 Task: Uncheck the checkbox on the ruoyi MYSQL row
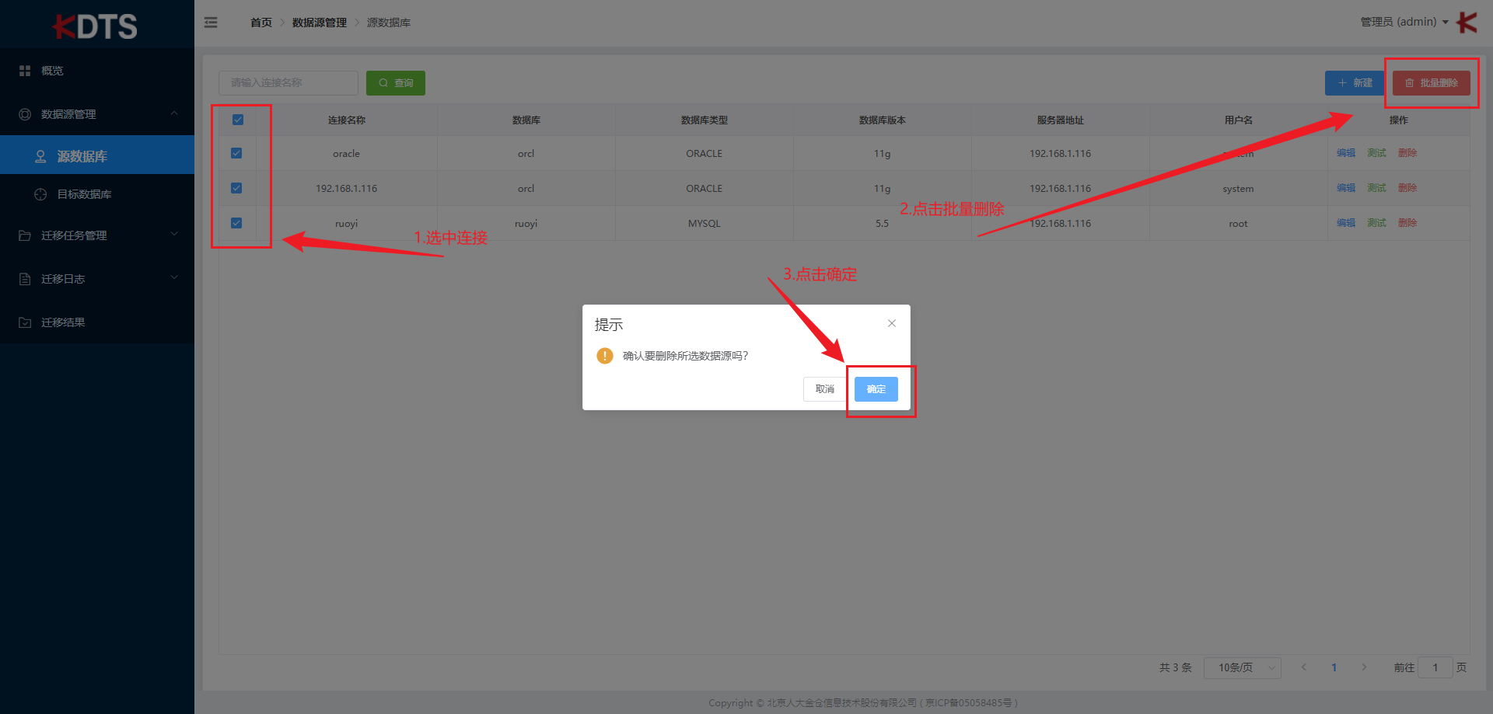coord(236,223)
